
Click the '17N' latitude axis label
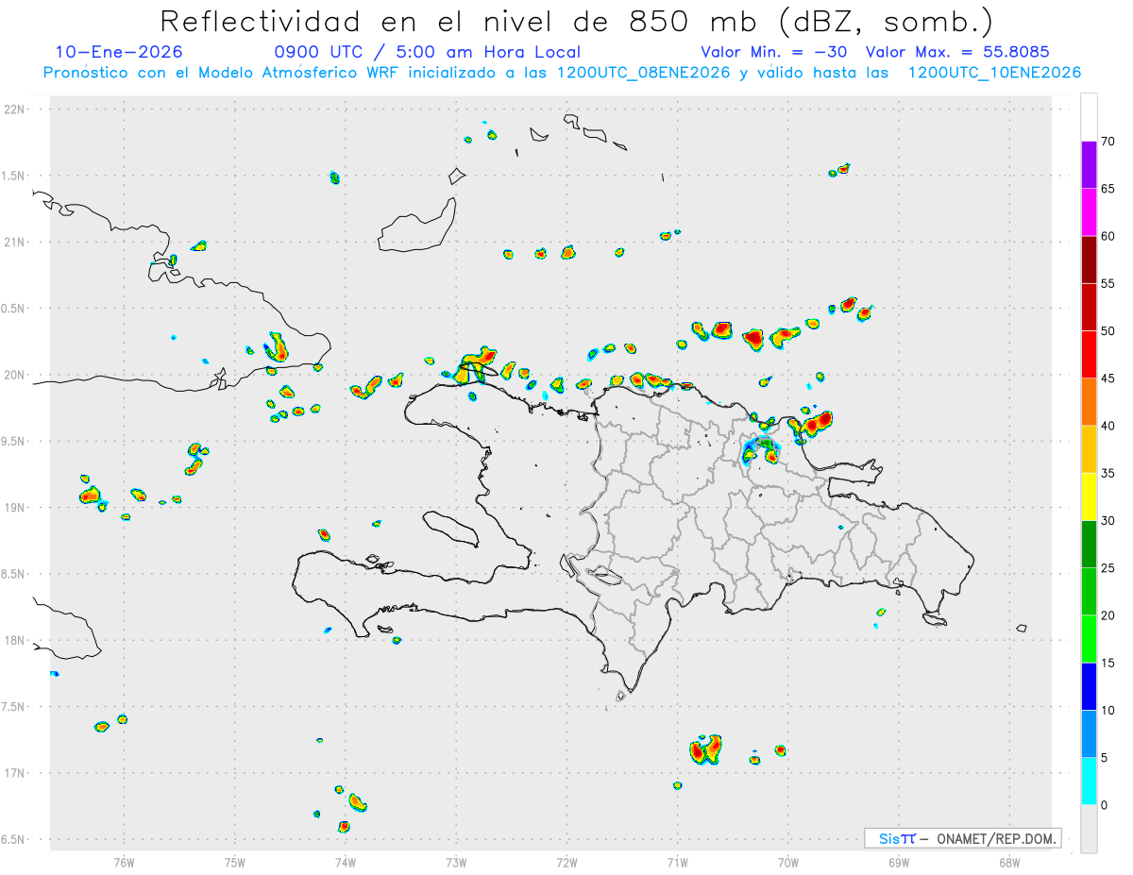(x=16, y=773)
